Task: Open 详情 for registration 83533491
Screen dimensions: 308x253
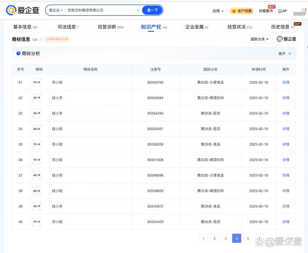Action: 286,129
